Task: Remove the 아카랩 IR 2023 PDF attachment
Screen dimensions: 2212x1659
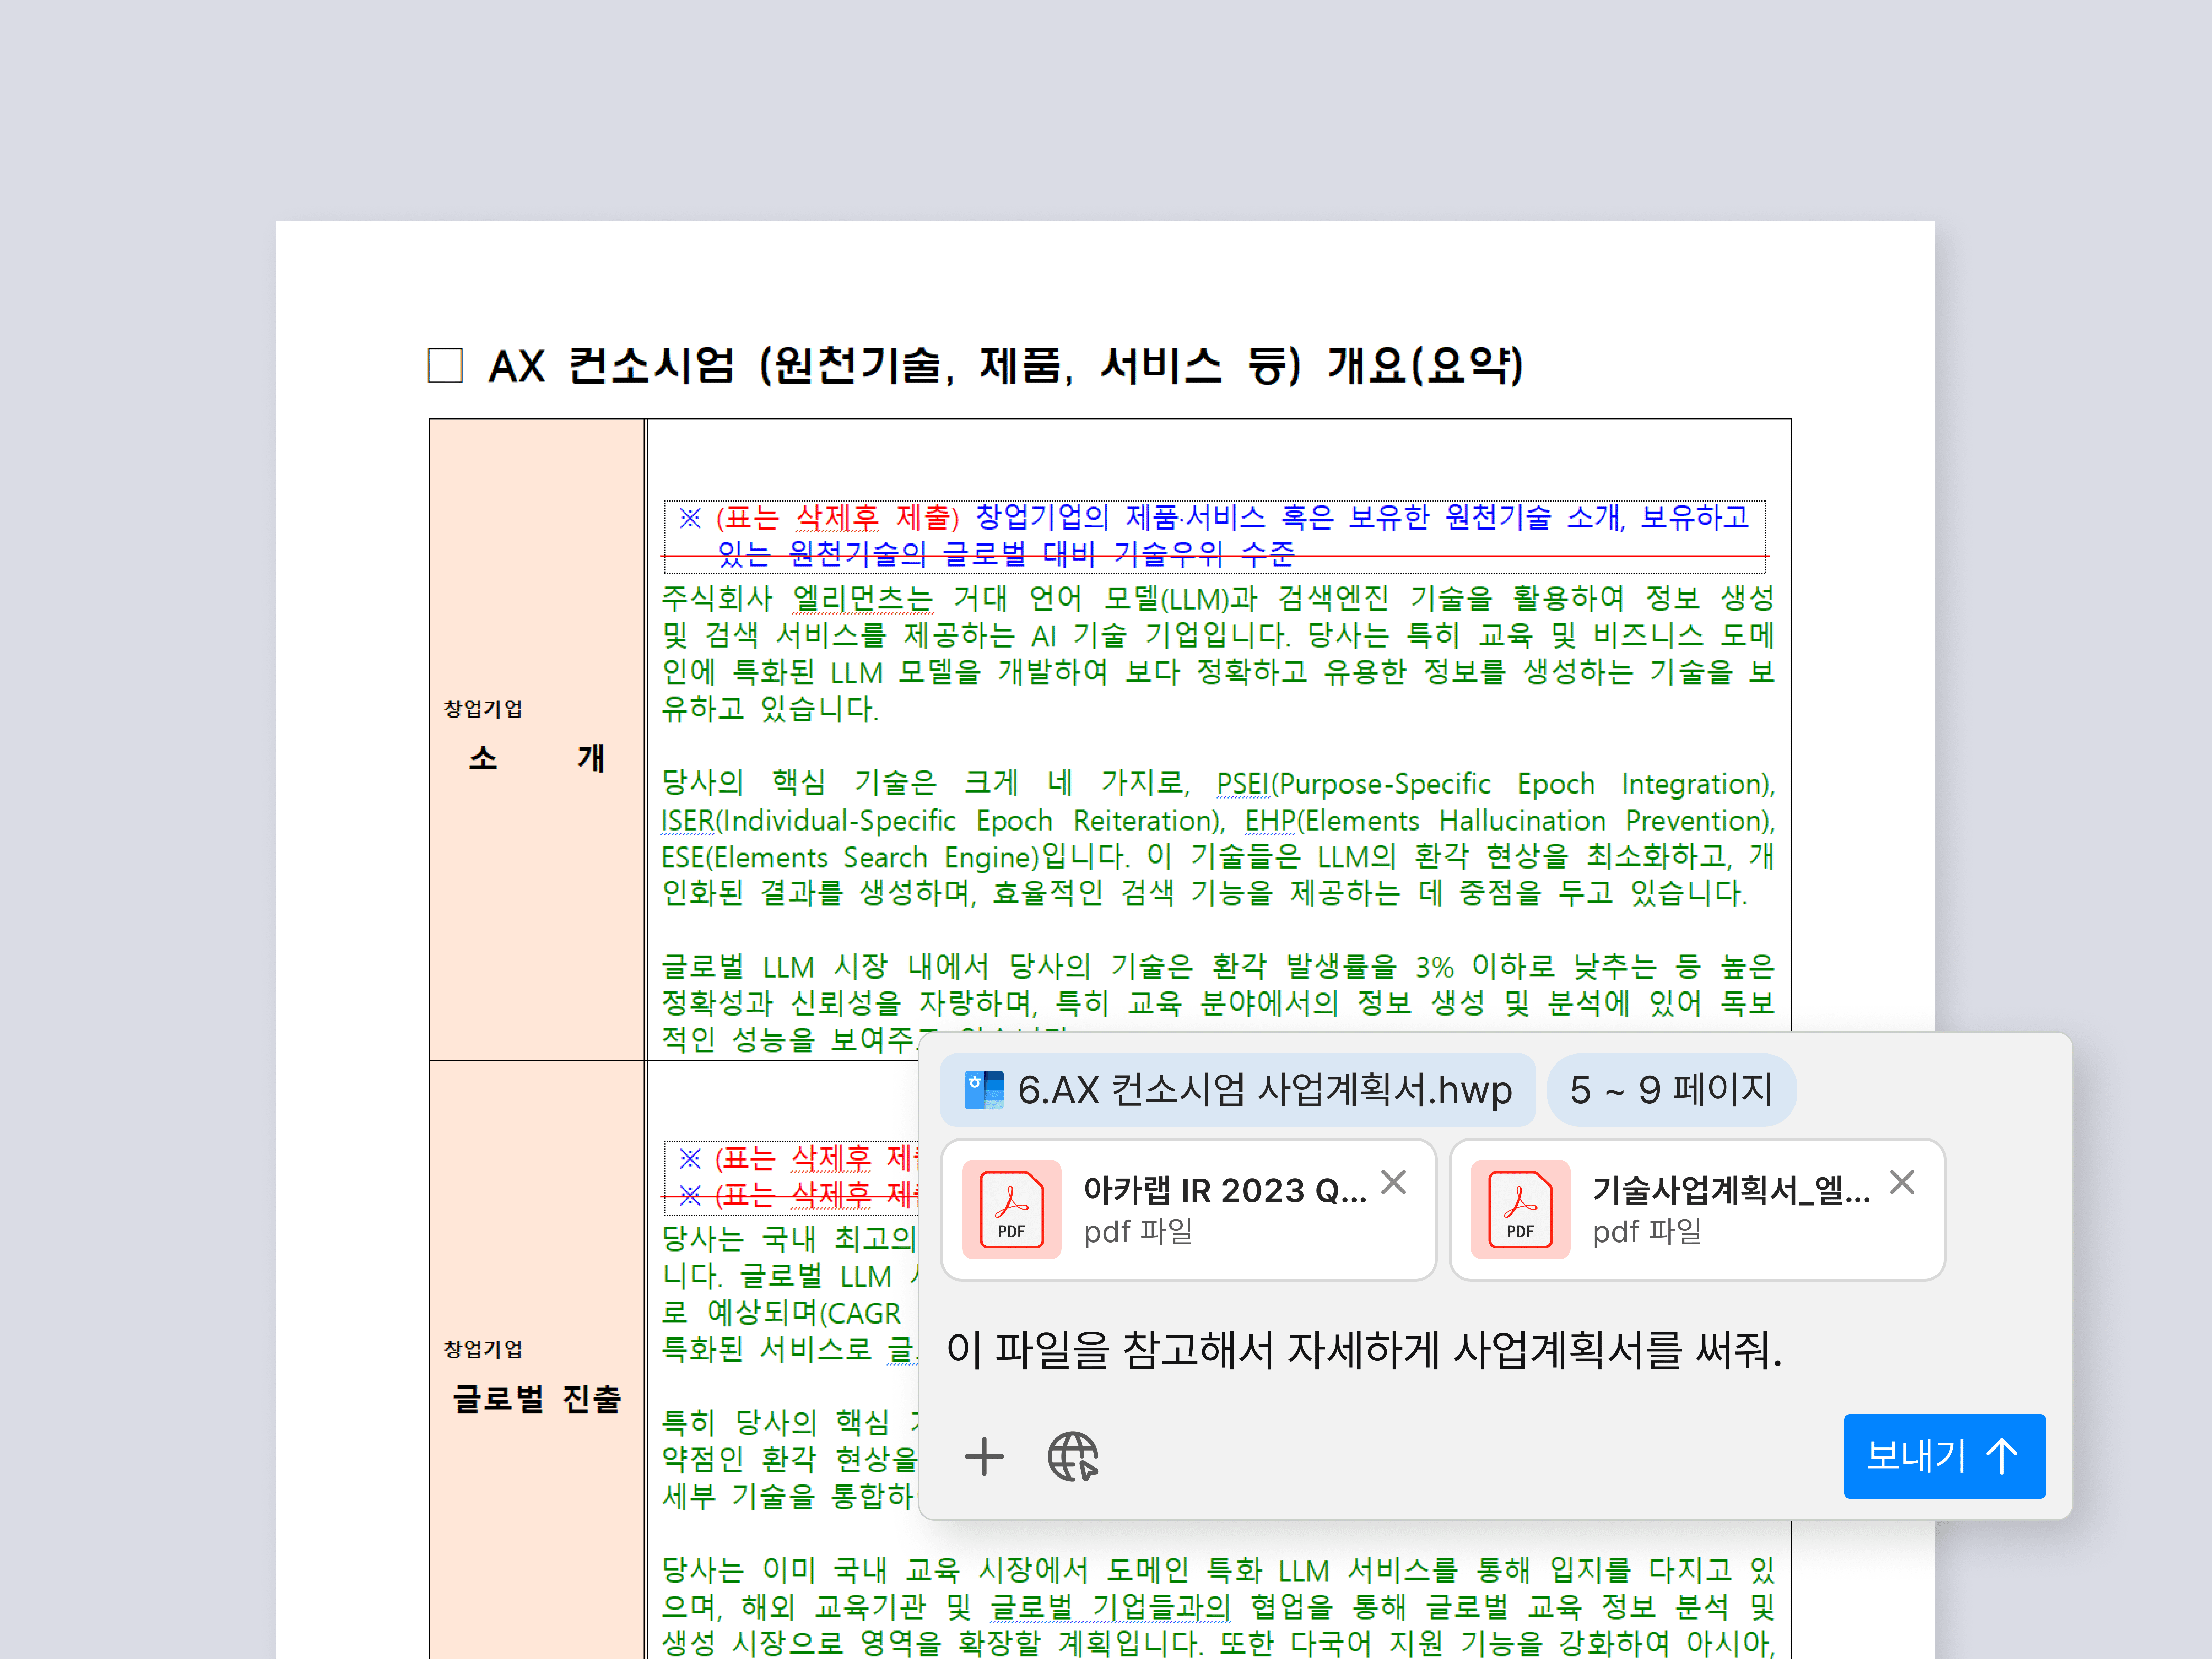Action: coord(1393,1182)
